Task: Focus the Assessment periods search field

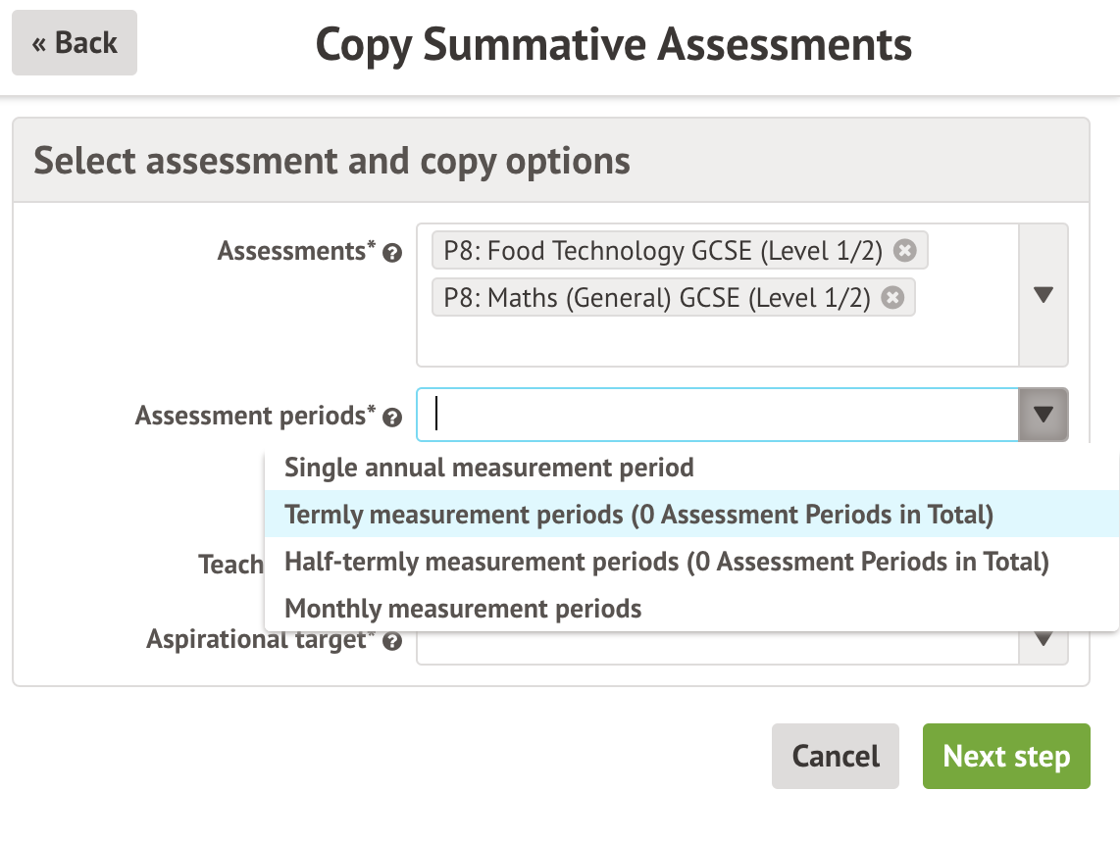Action: [x=716, y=415]
